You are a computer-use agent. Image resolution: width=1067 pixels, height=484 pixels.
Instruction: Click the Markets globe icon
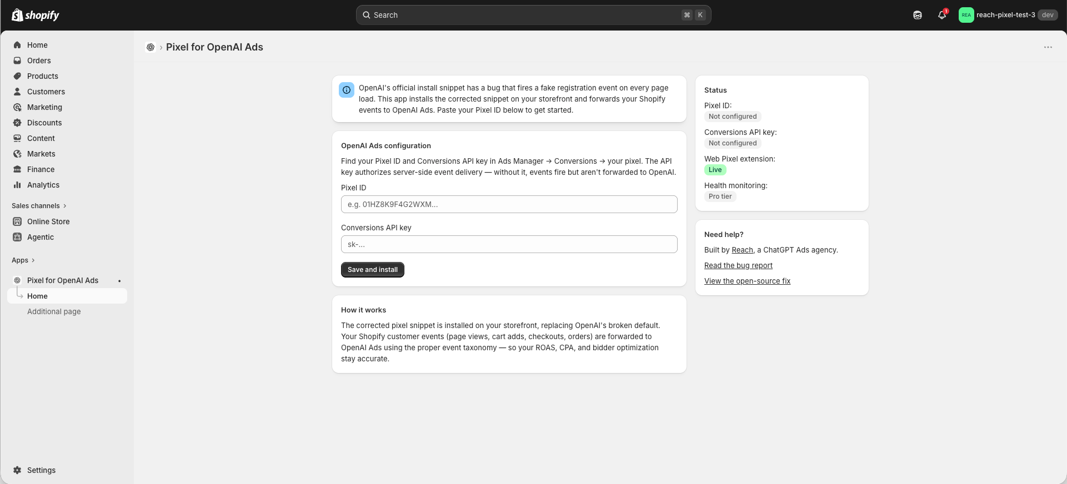[17, 154]
